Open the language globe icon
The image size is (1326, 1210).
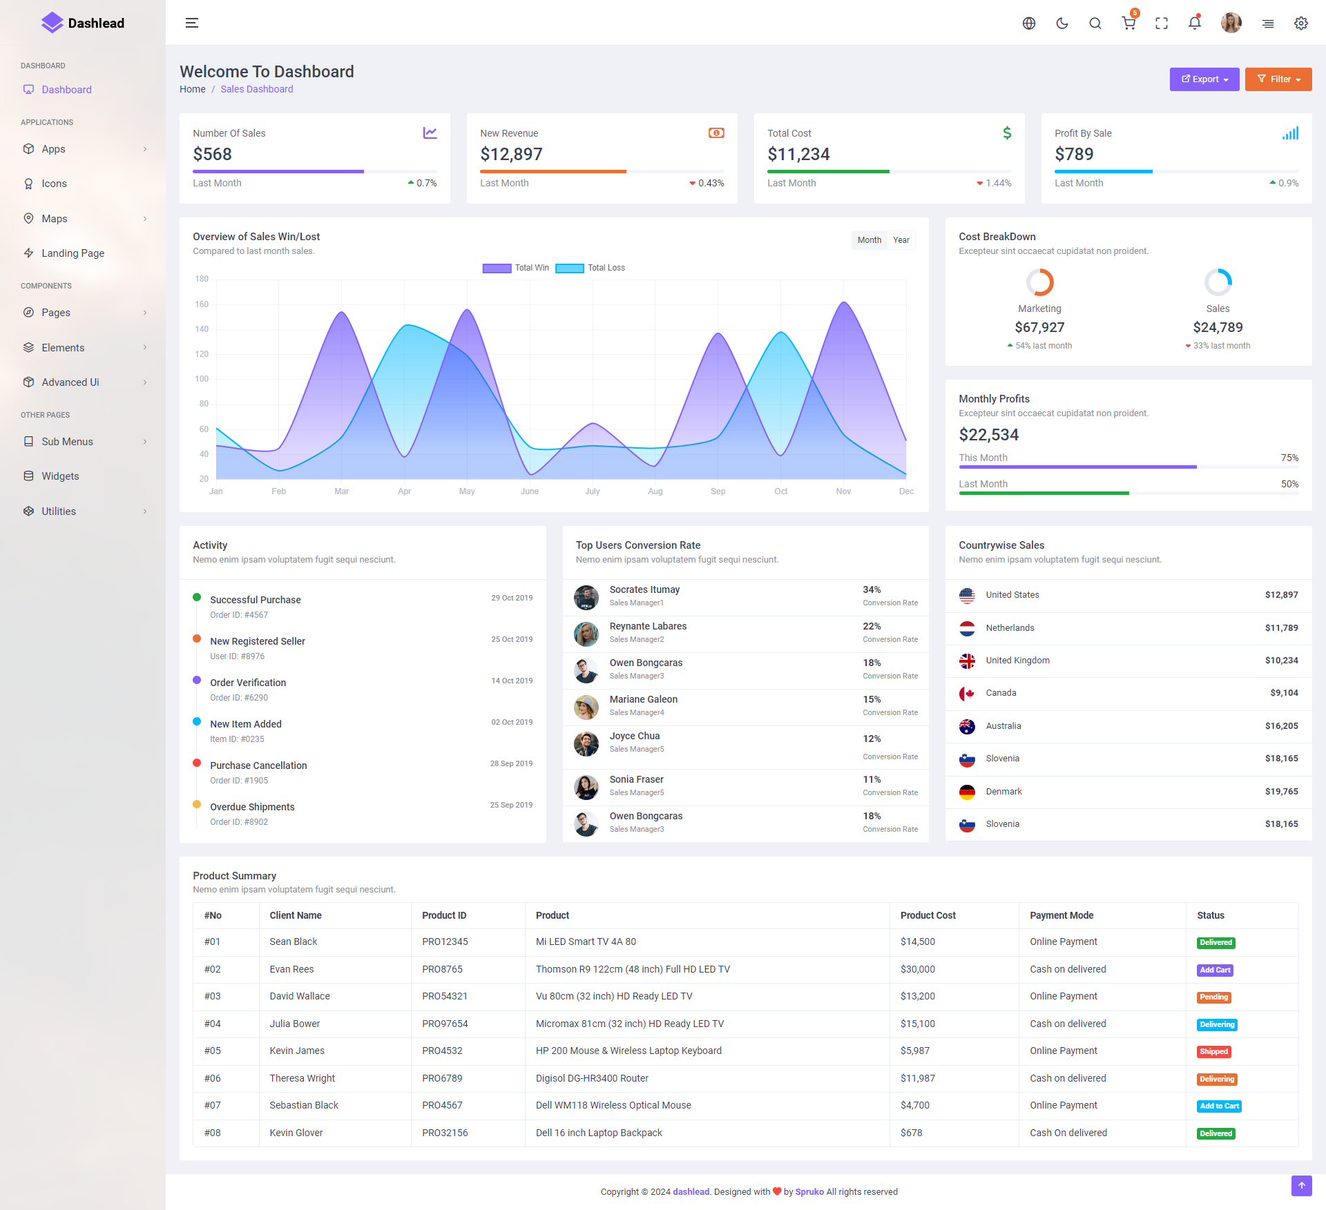point(1029,23)
